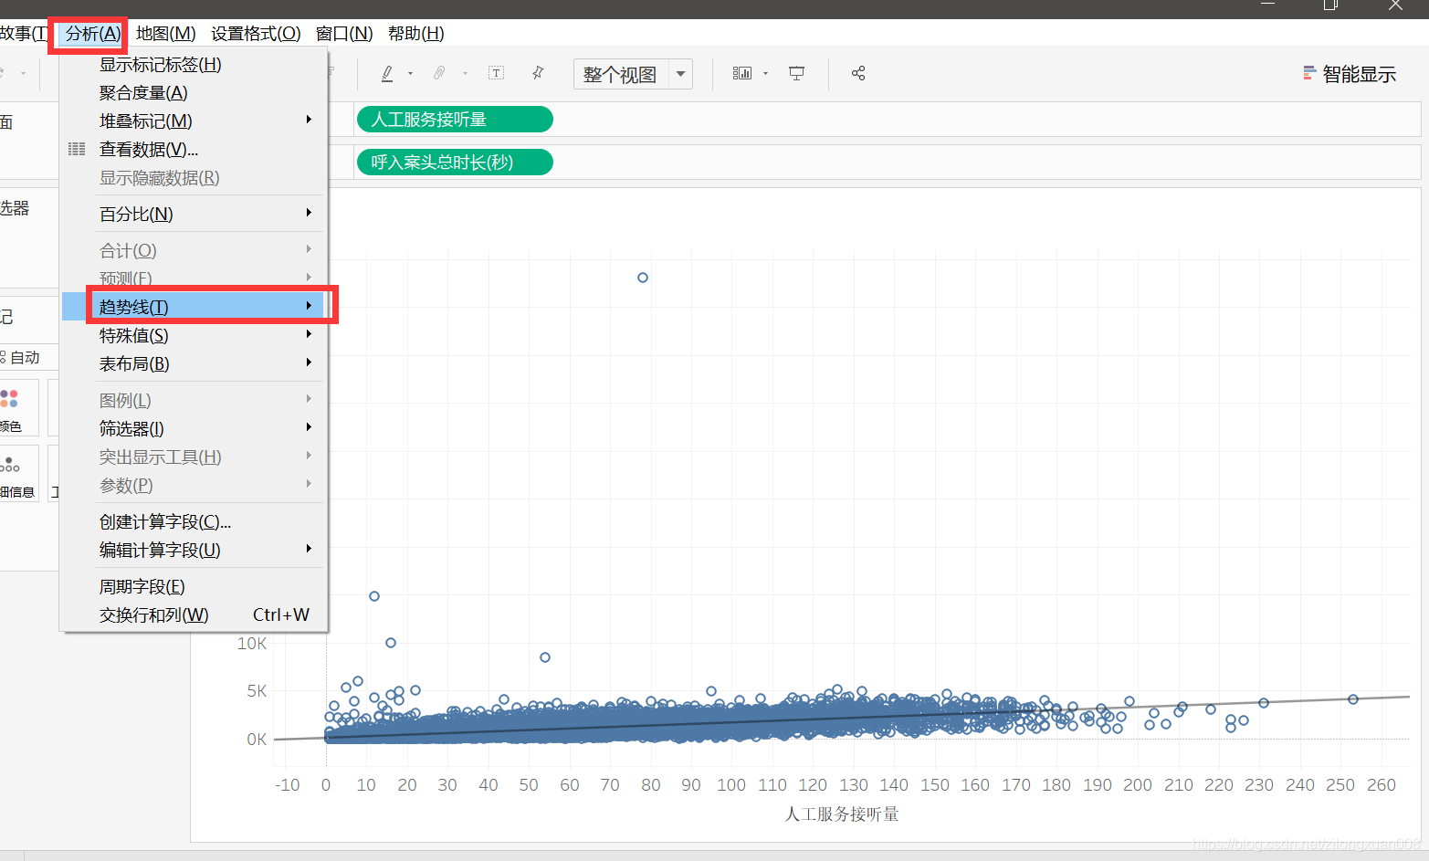Expand 编辑计算字段(U) submenu
The height and width of the screenshot is (861, 1429).
[194, 550]
